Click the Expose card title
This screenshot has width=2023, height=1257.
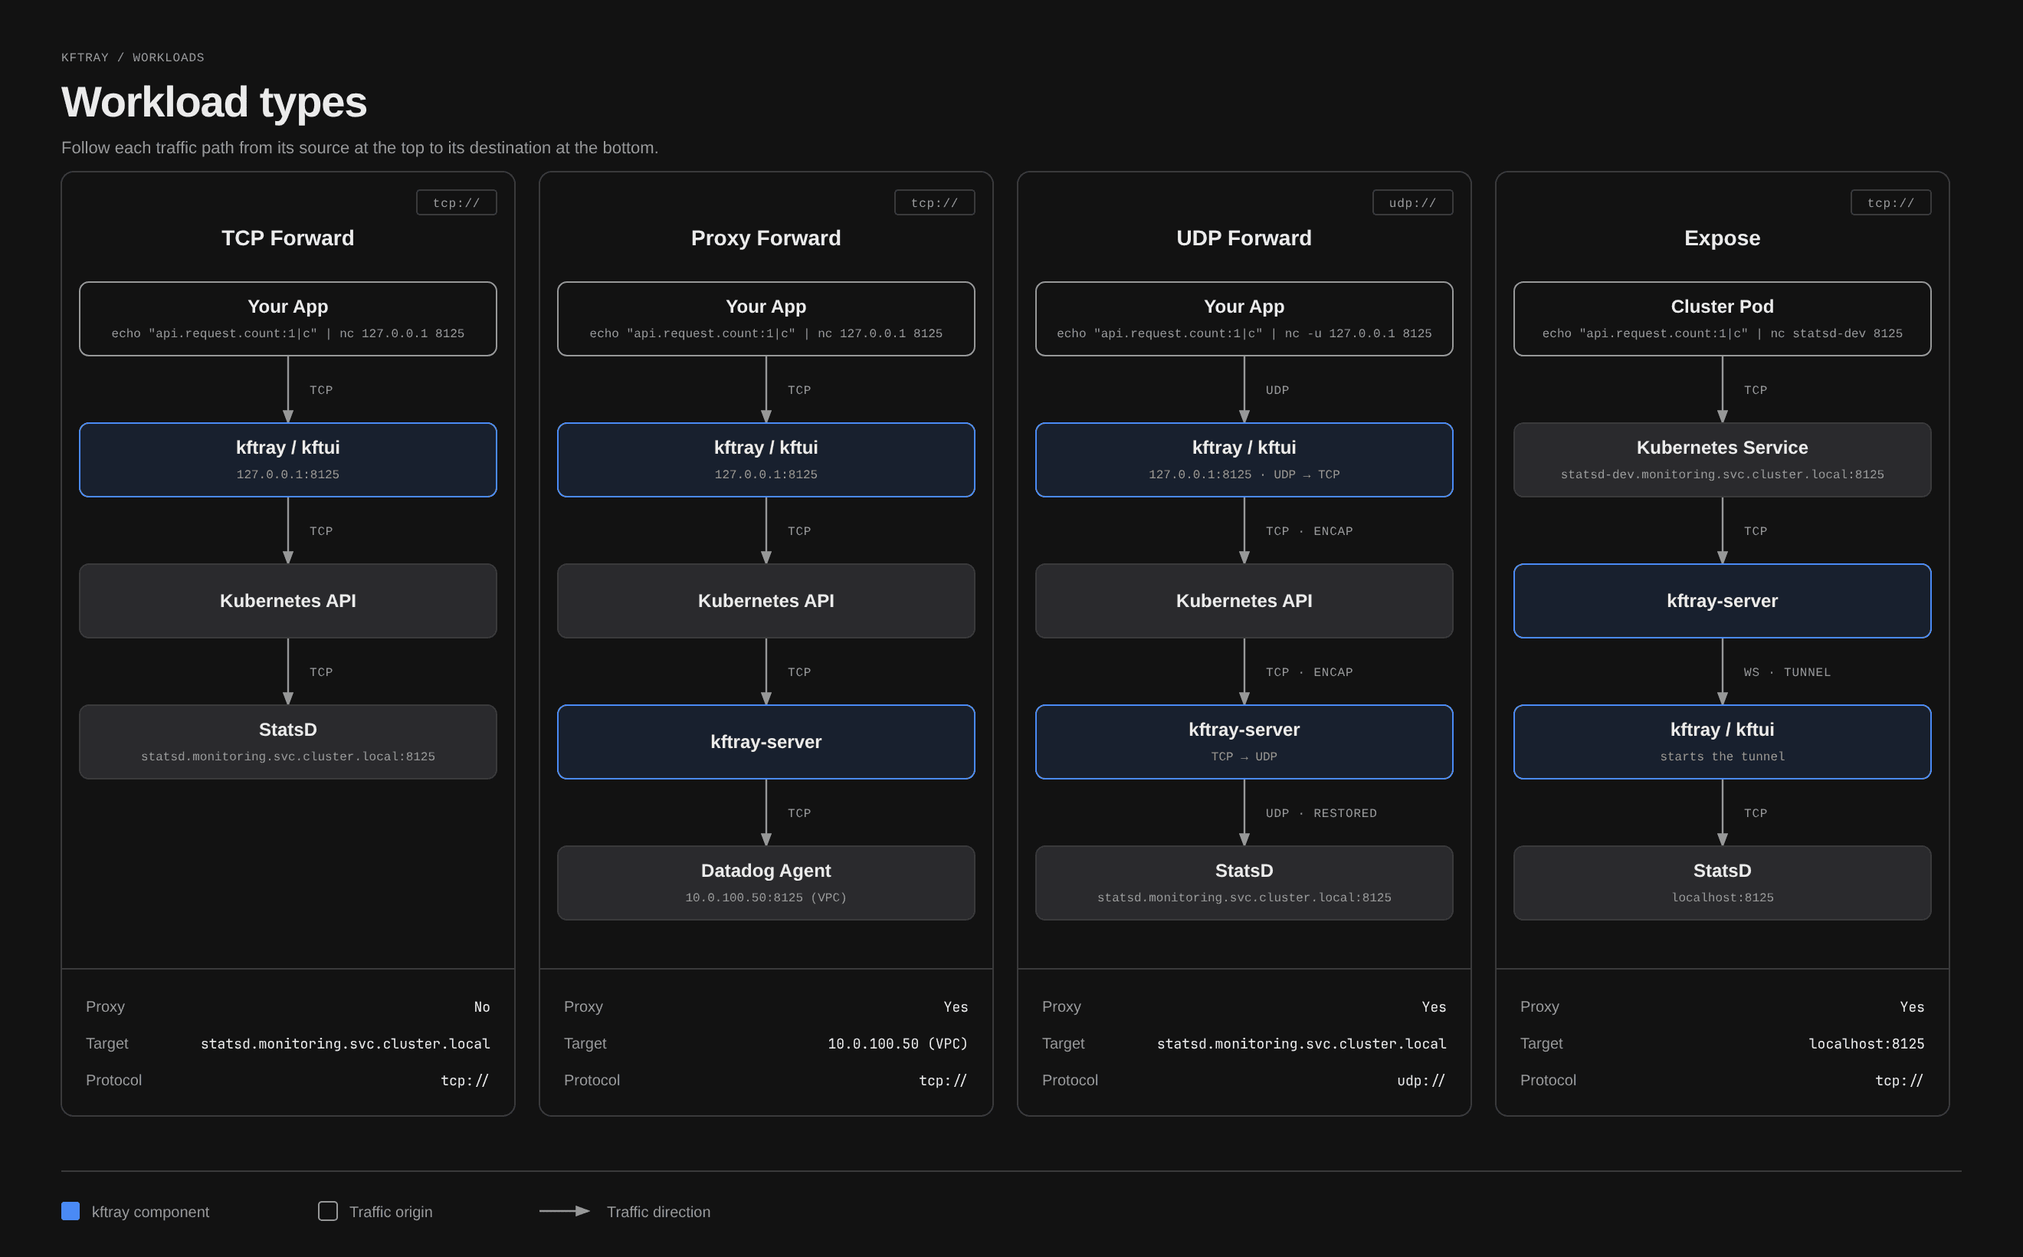(1722, 238)
